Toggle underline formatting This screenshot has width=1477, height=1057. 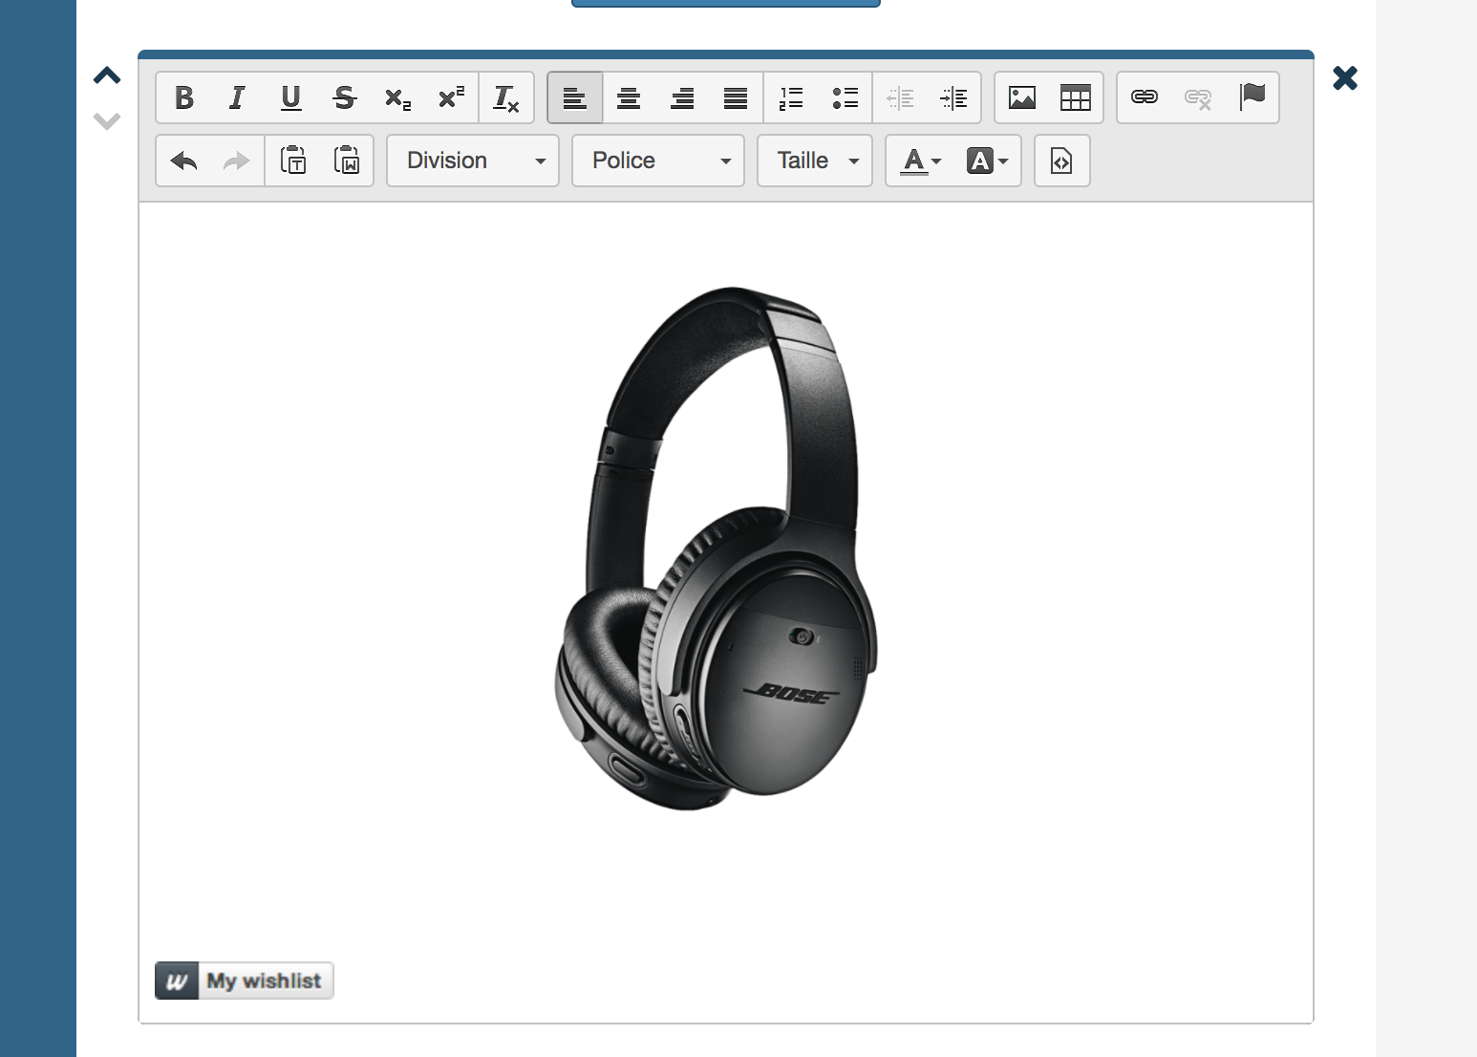click(x=291, y=97)
